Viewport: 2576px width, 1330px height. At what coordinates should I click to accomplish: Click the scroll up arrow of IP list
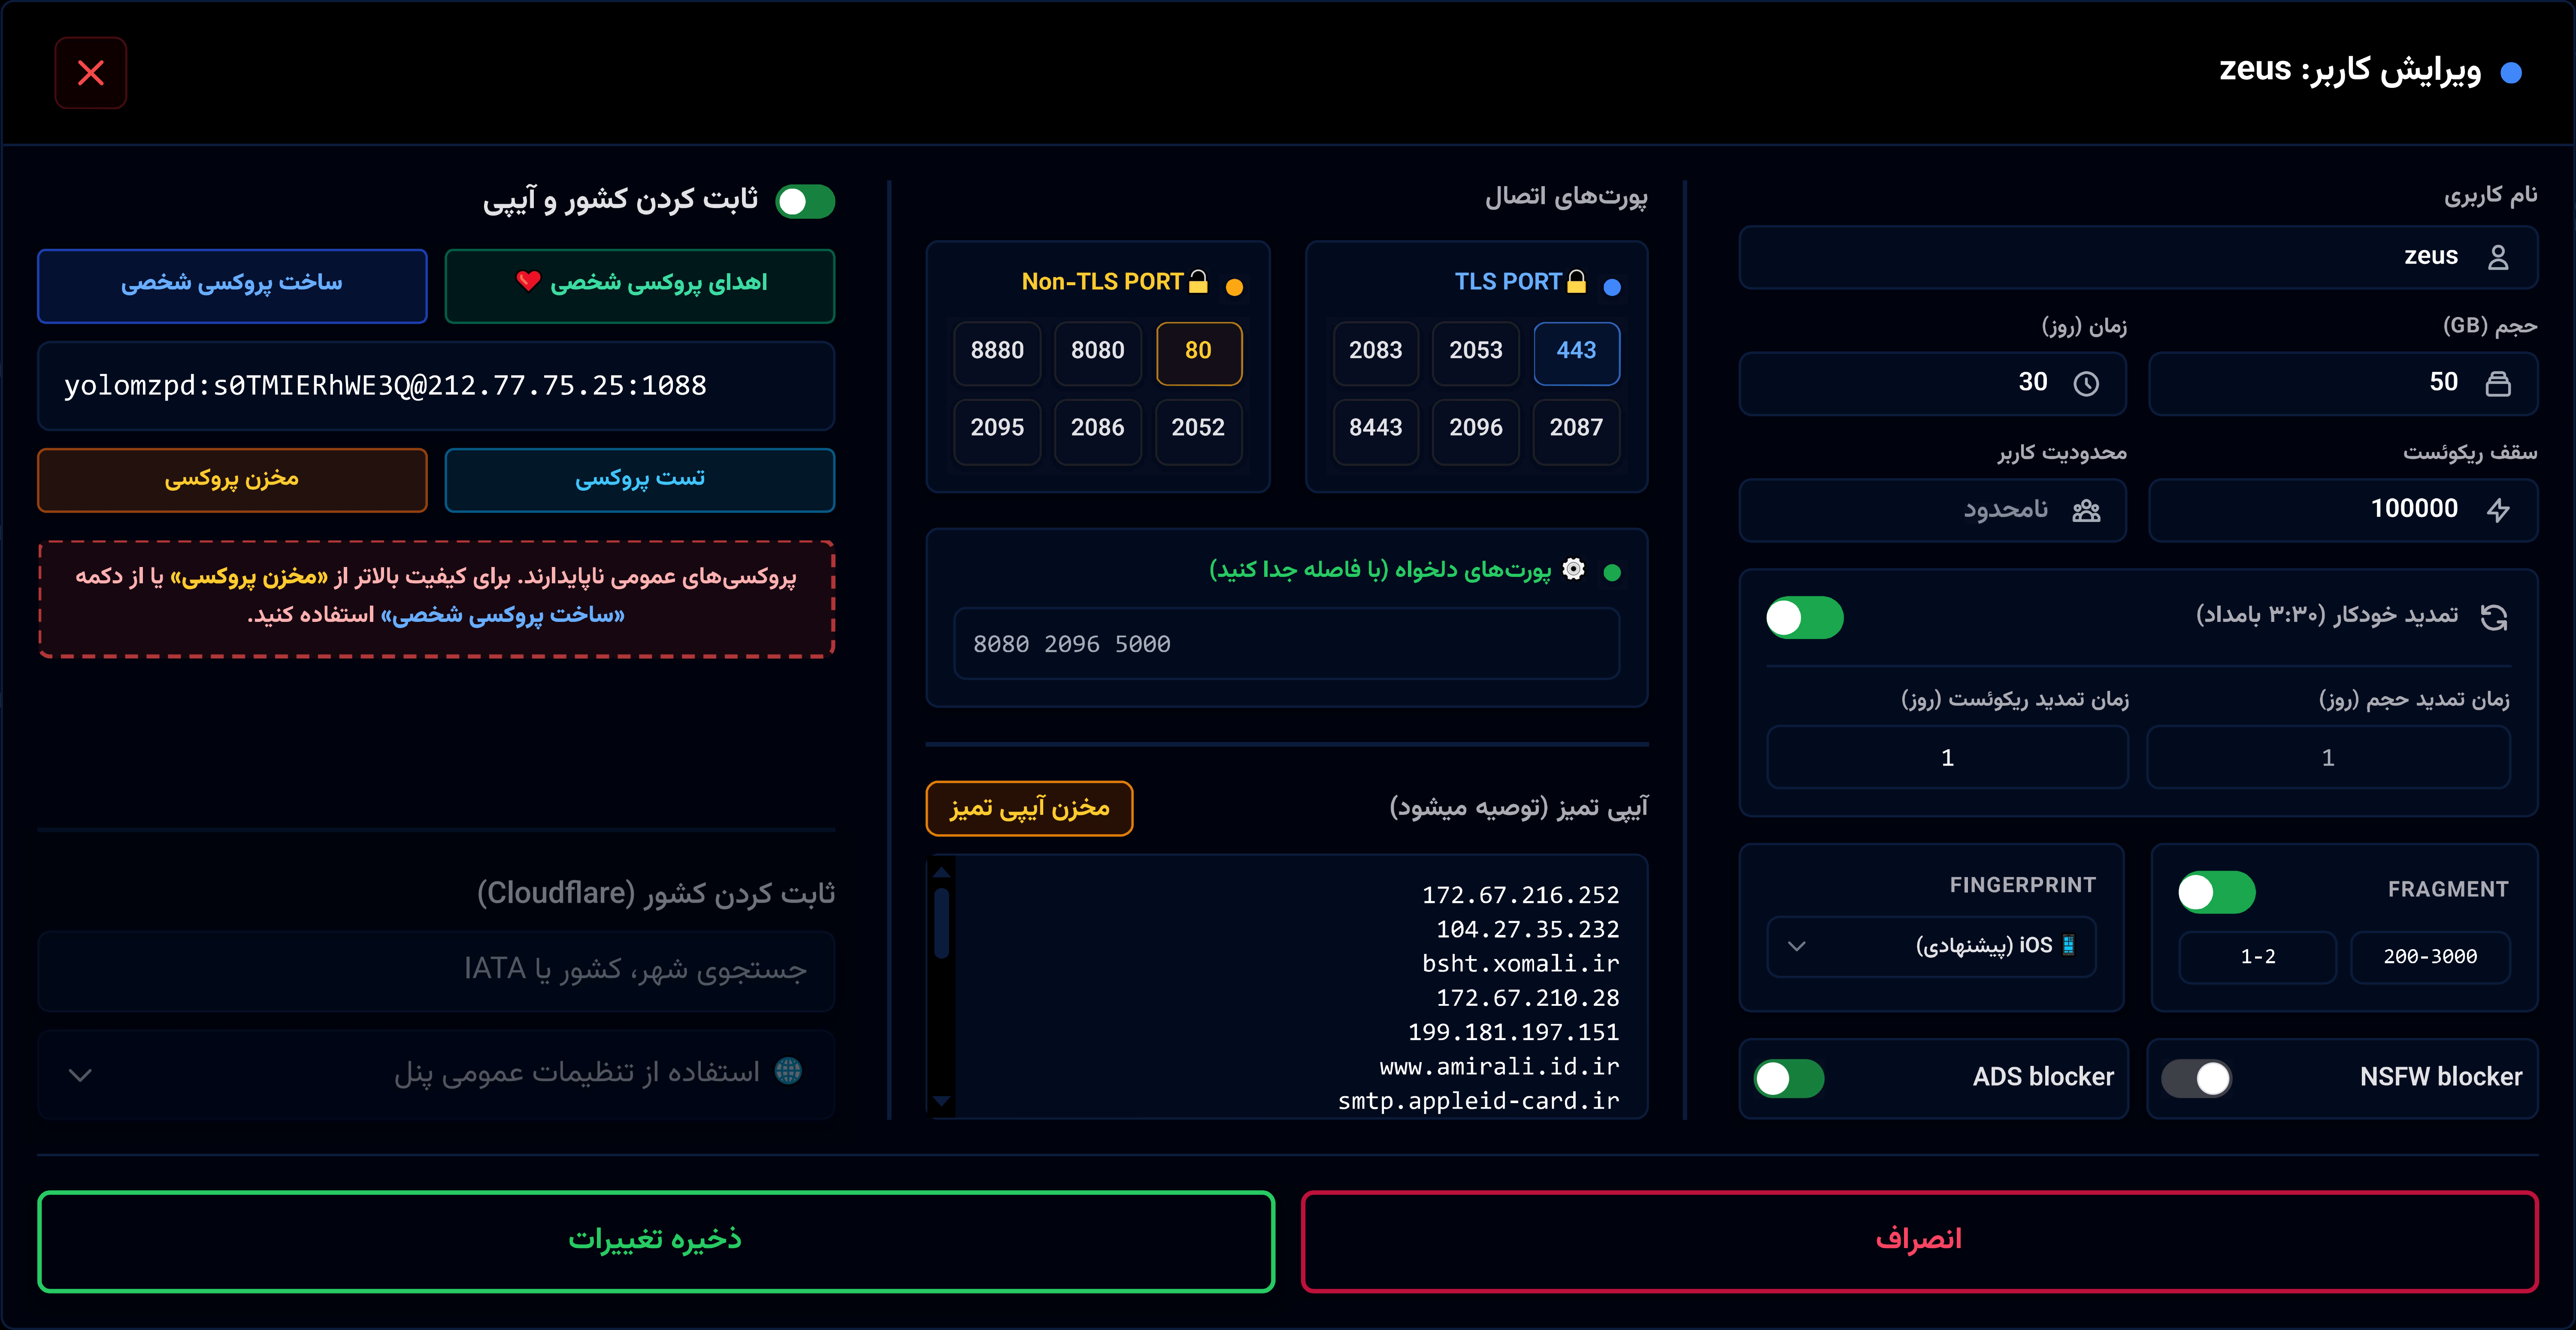pos(941,872)
